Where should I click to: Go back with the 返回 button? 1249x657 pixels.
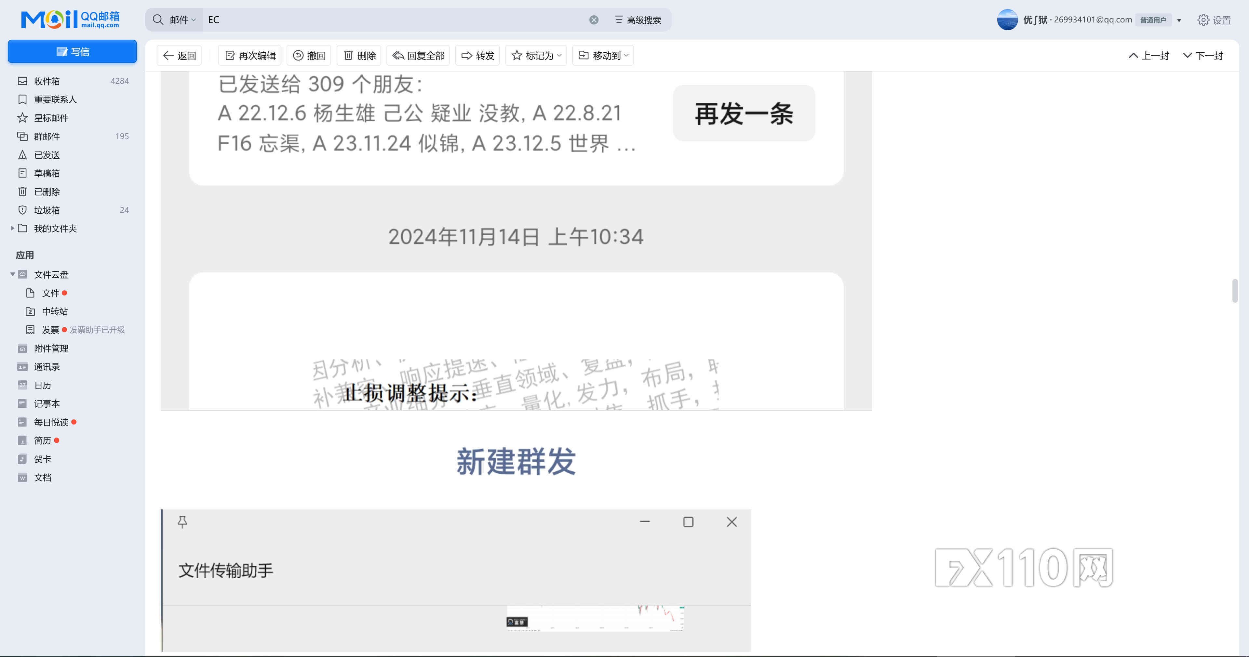coord(180,56)
